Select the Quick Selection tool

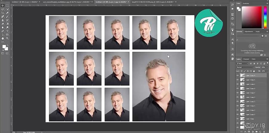tap(7, 9)
